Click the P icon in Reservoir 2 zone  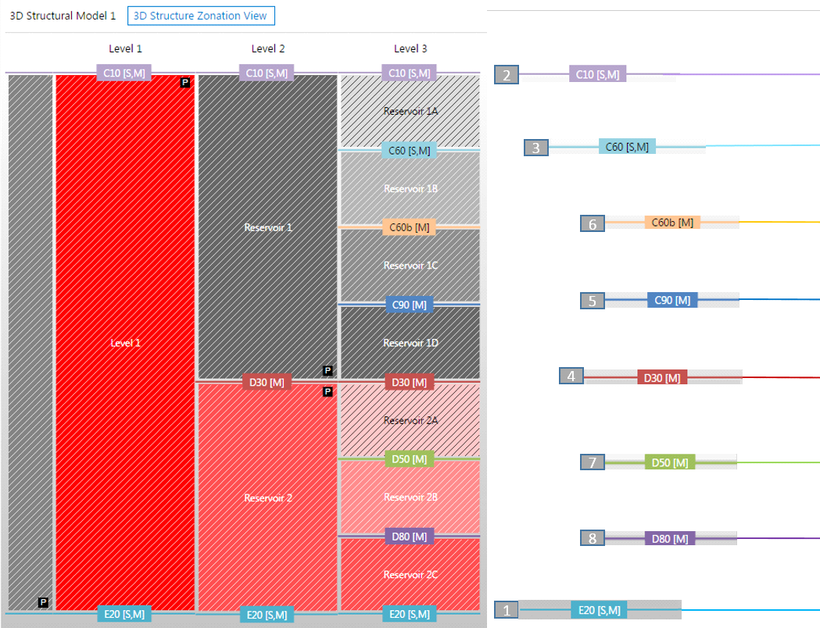[328, 391]
